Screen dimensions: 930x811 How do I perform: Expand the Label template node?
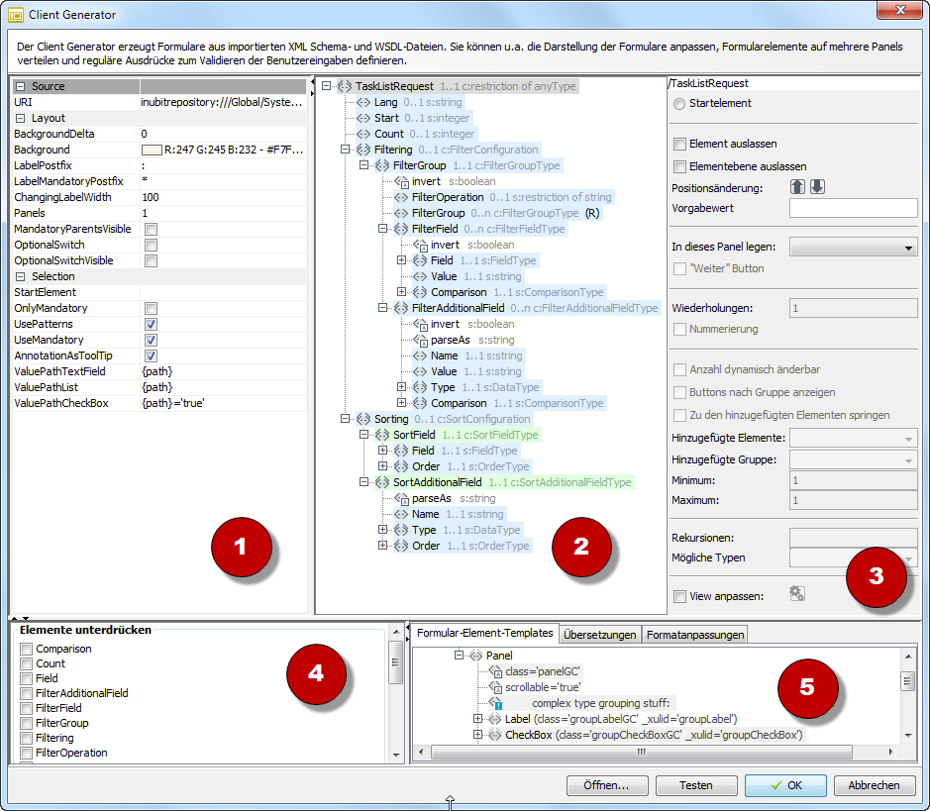[x=477, y=719]
